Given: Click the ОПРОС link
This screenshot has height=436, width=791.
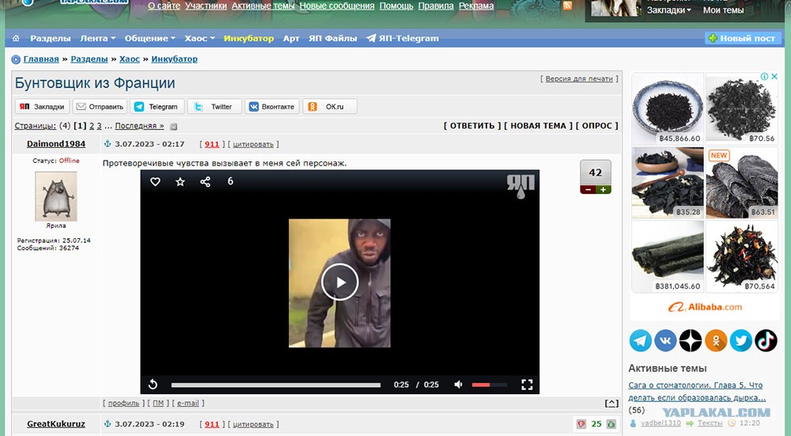Looking at the screenshot, I should click(x=596, y=126).
